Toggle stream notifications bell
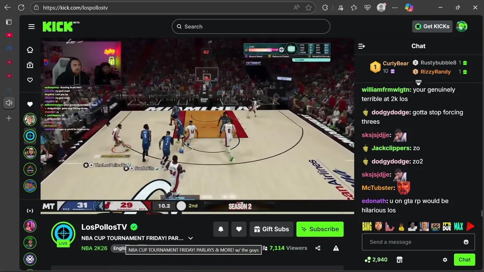 pyautogui.click(x=221, y=229)
